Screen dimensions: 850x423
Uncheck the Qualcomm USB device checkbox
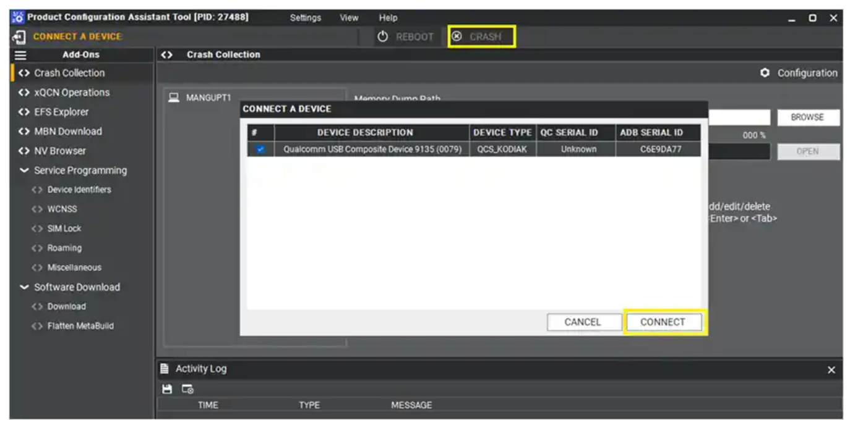(260, 149)
